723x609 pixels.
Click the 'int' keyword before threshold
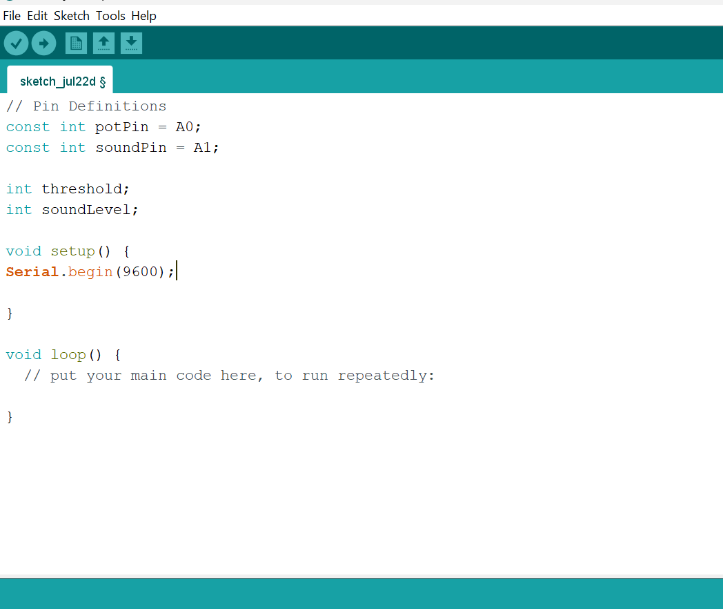19,189
